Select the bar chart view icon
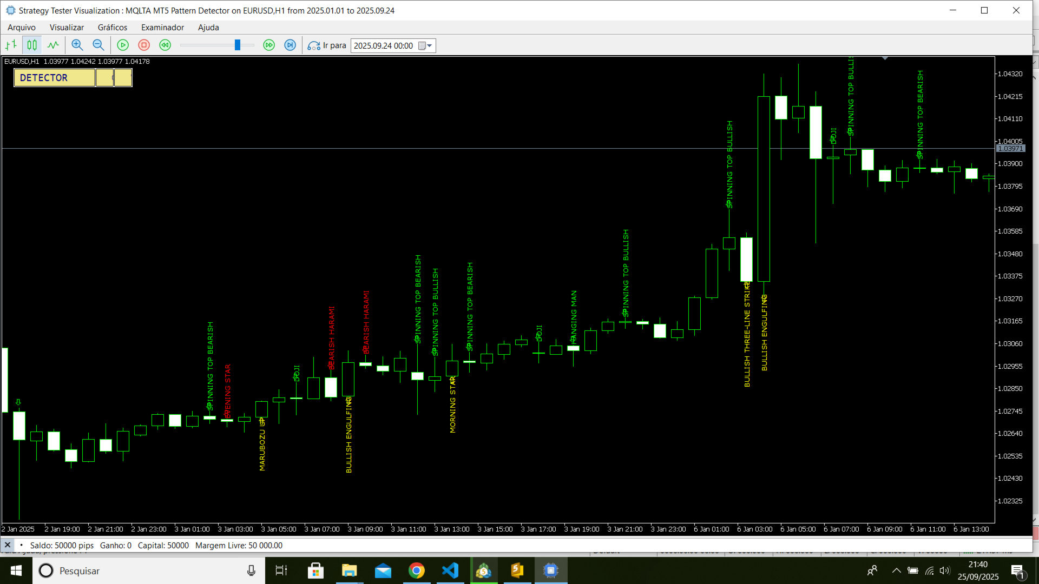Image resolution: width=1039 pixels, height=584 pixels. pyautogui.click(x=11, y=45)
